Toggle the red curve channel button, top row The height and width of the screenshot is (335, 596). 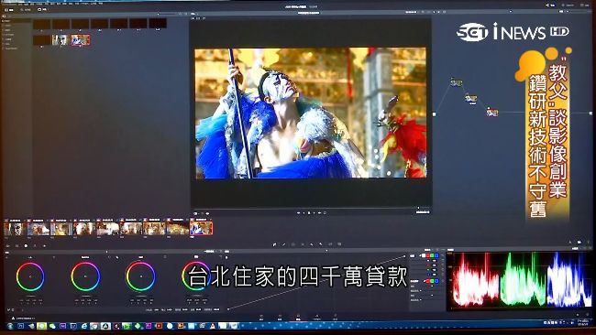coord(427,255)
